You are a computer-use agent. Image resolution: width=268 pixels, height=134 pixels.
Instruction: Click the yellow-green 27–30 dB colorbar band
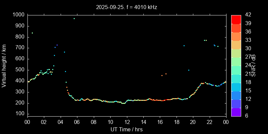tap(236, 53)
